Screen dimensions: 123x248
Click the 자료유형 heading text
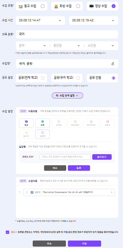tap(33, 111)
